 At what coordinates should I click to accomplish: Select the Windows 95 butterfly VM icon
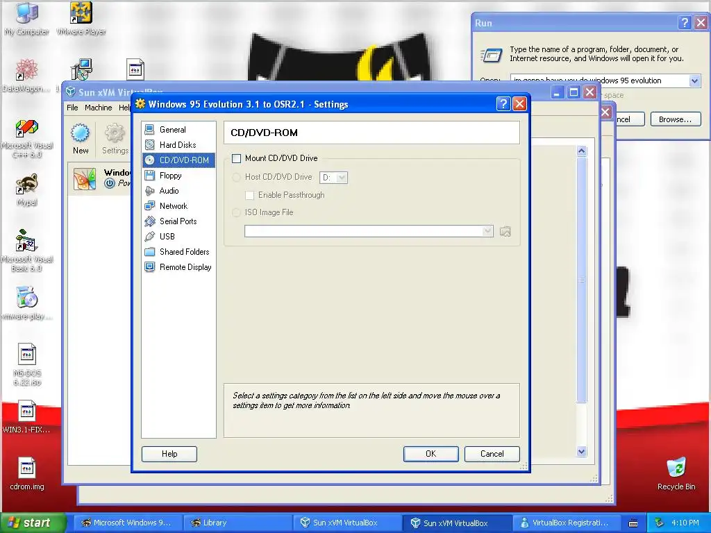coord(85,178)
